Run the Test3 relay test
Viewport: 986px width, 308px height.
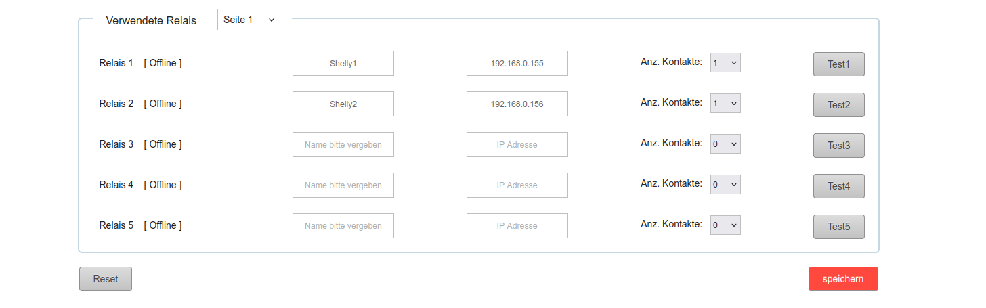point(838,146)
